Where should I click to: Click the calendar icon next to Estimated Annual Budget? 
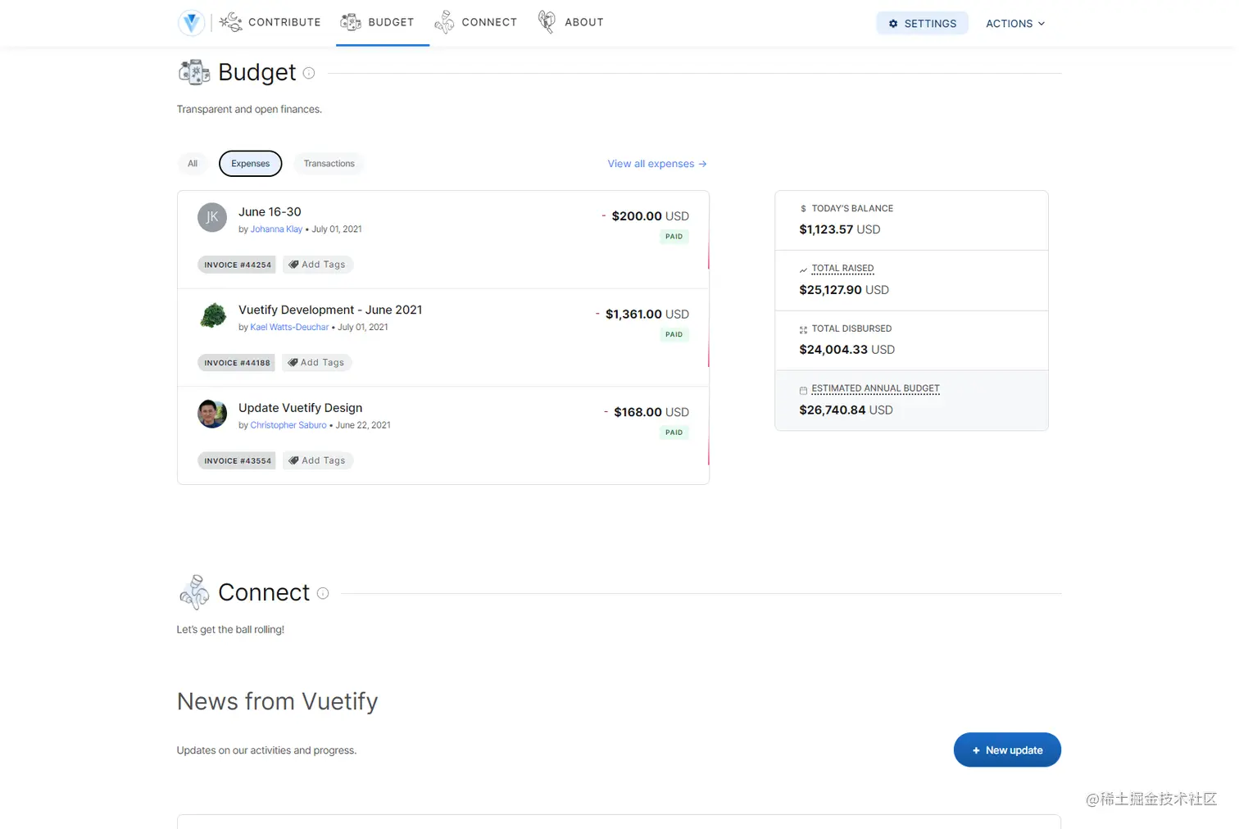click(803, 390)
